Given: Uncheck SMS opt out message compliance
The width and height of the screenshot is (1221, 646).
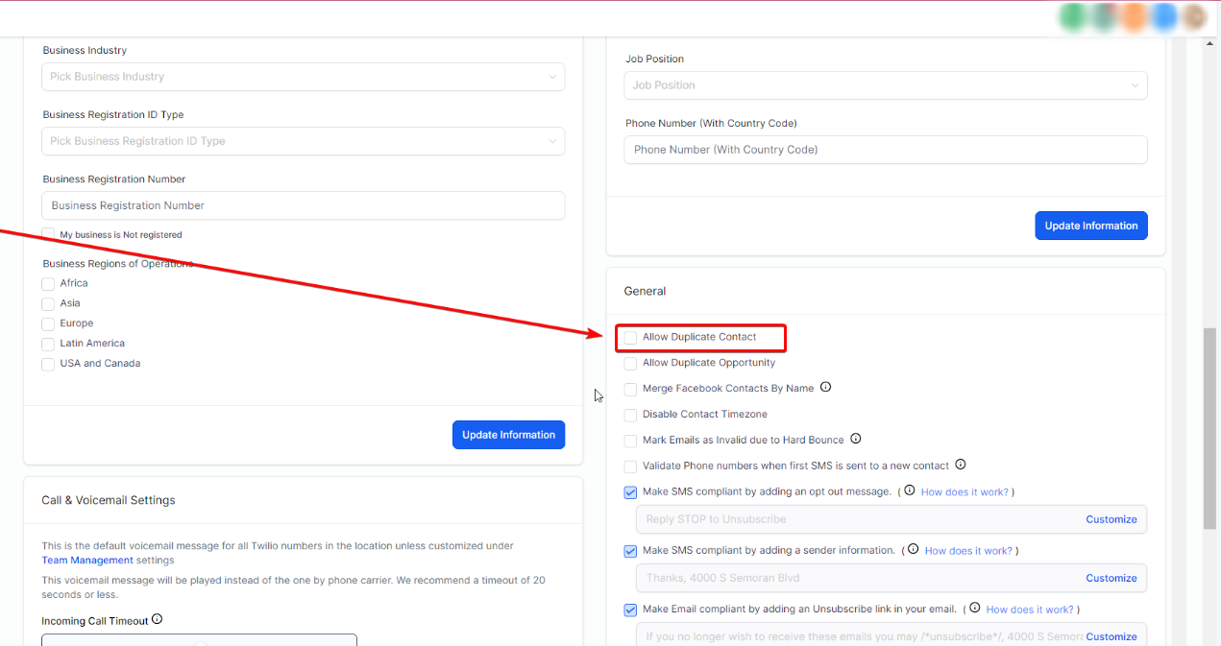Looking at the screenshot, I should click(630, 492).
